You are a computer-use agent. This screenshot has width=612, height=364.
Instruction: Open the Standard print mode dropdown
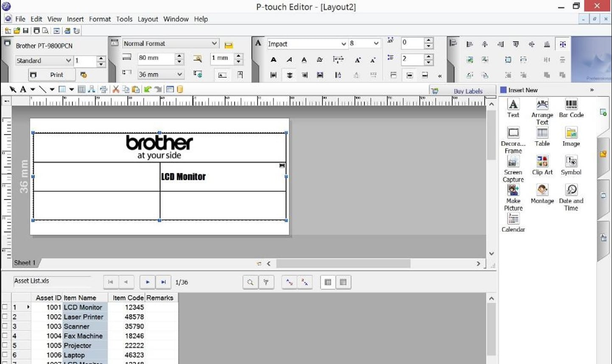point(68,61)
